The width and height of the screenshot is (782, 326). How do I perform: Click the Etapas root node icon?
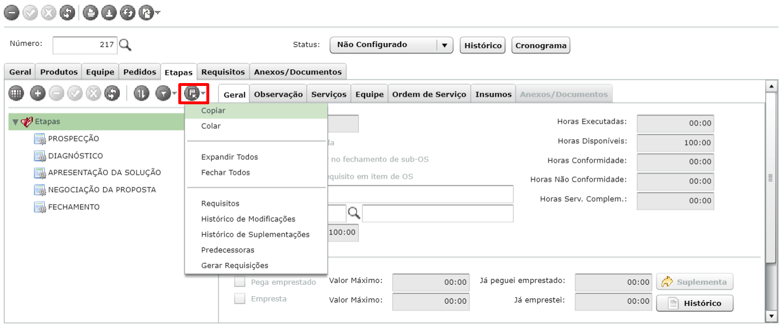pyautogui.click(x=27, y=121)
